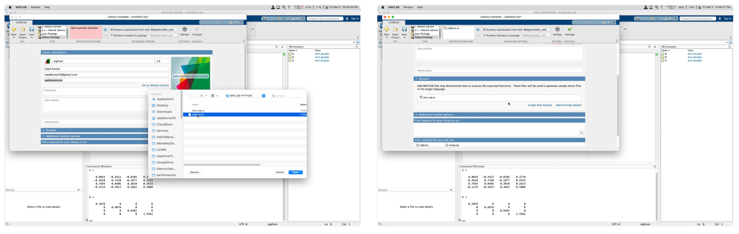
Task: Click workspace variable V icon in right screenshot
Action: coord(663,61)
